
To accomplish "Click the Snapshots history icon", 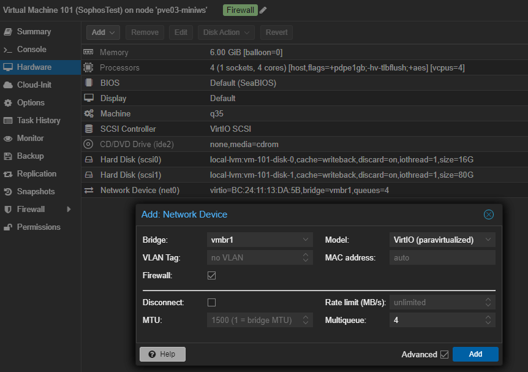I will (8, 192).
